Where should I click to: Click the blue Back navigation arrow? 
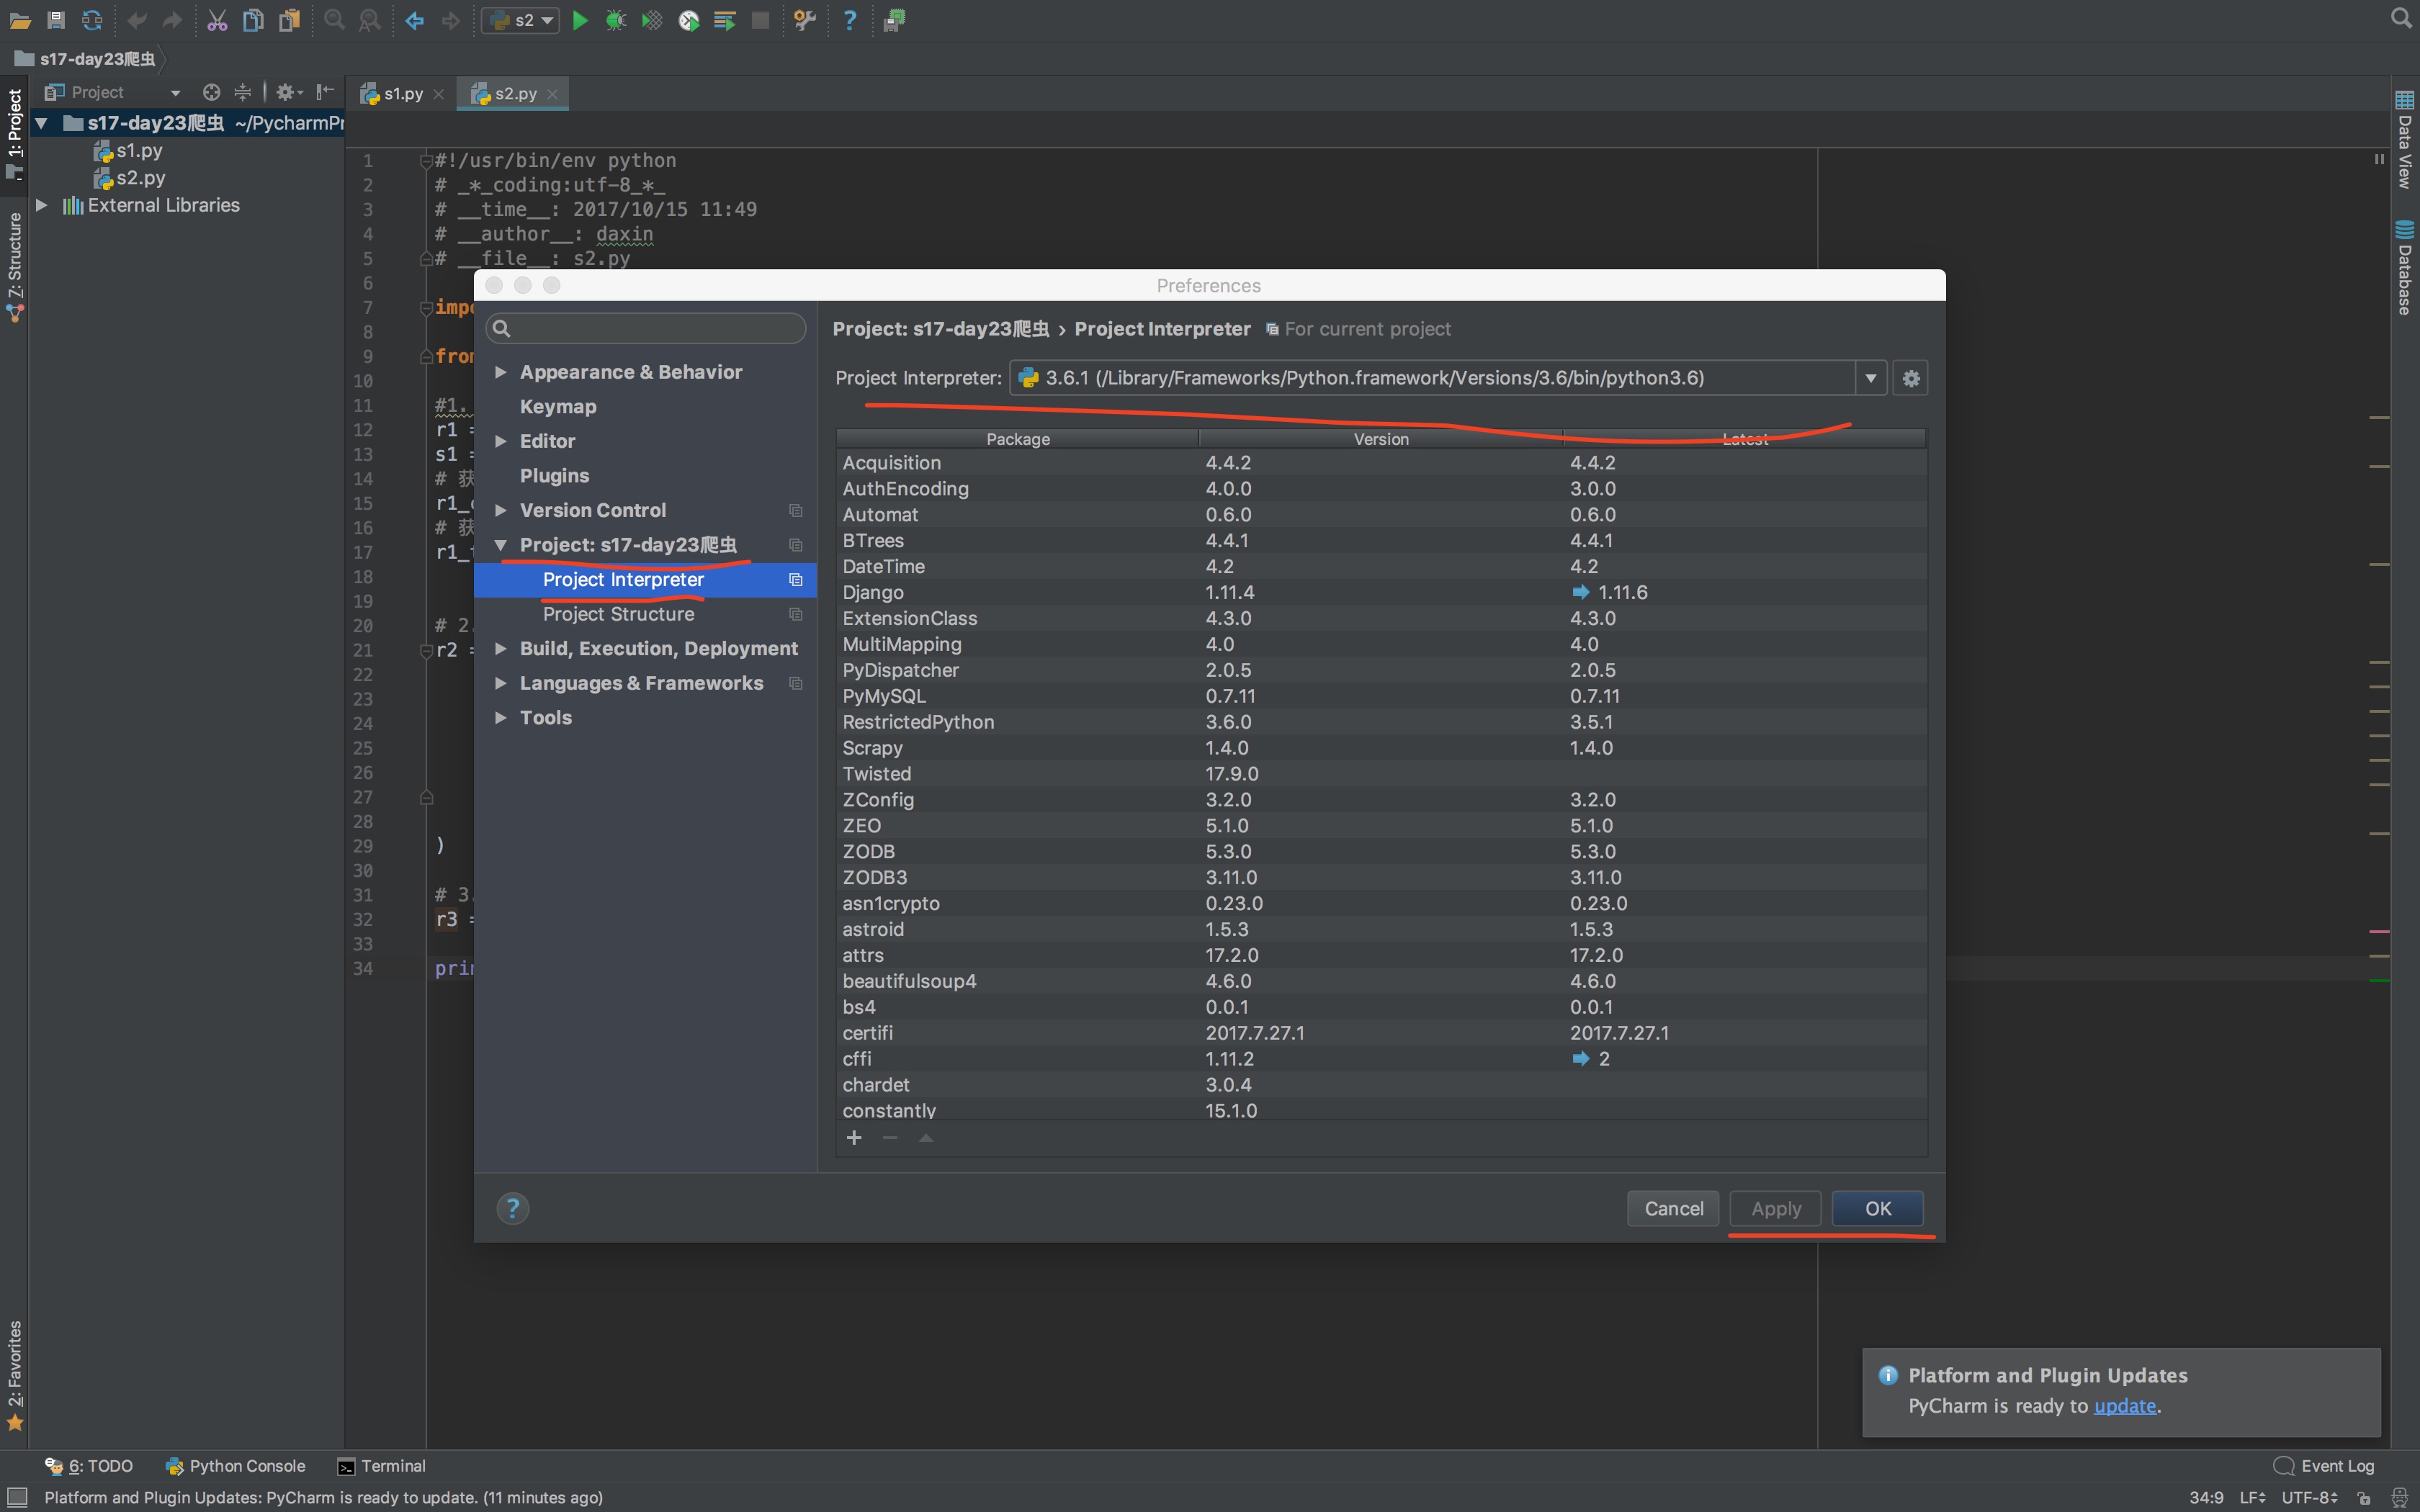[414, 20]
